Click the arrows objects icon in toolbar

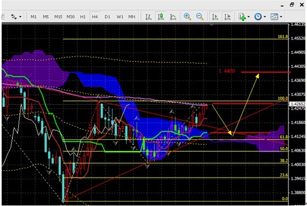tap(14, 17)
